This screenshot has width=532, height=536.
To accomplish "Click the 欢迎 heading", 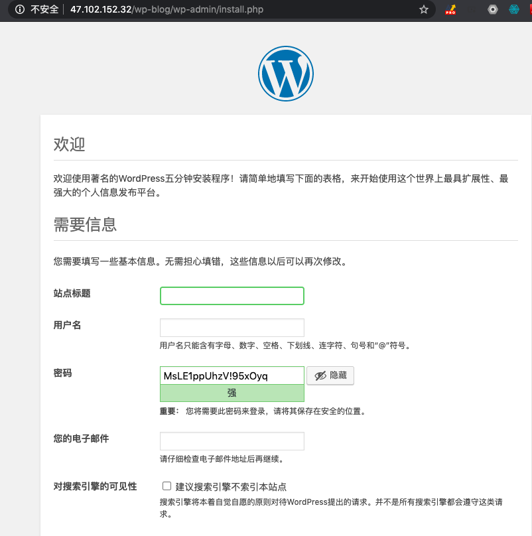I will coord(69,144).
